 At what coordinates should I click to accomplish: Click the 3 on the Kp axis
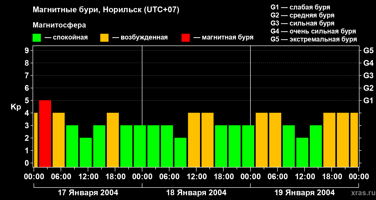27,125
